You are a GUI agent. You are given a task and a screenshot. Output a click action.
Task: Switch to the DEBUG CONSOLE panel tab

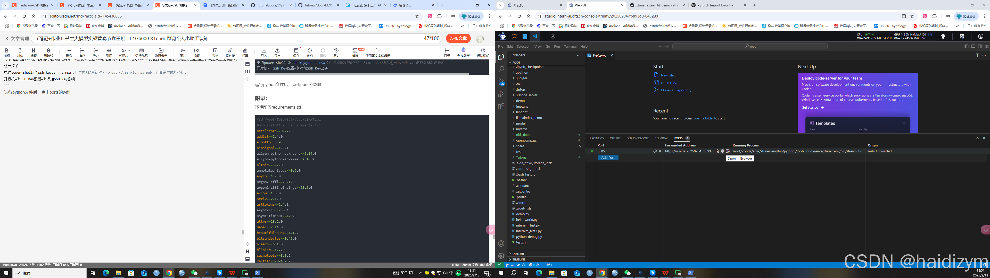(x=638, y=138)
